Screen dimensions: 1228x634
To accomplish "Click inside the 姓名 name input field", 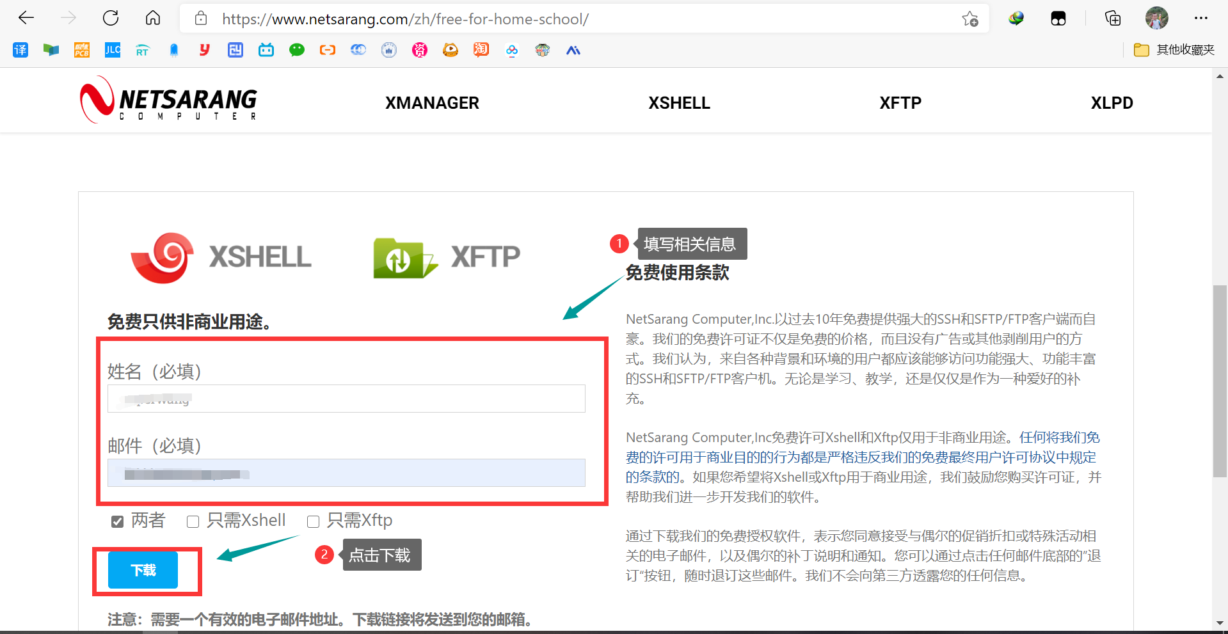I will point(346,399).
